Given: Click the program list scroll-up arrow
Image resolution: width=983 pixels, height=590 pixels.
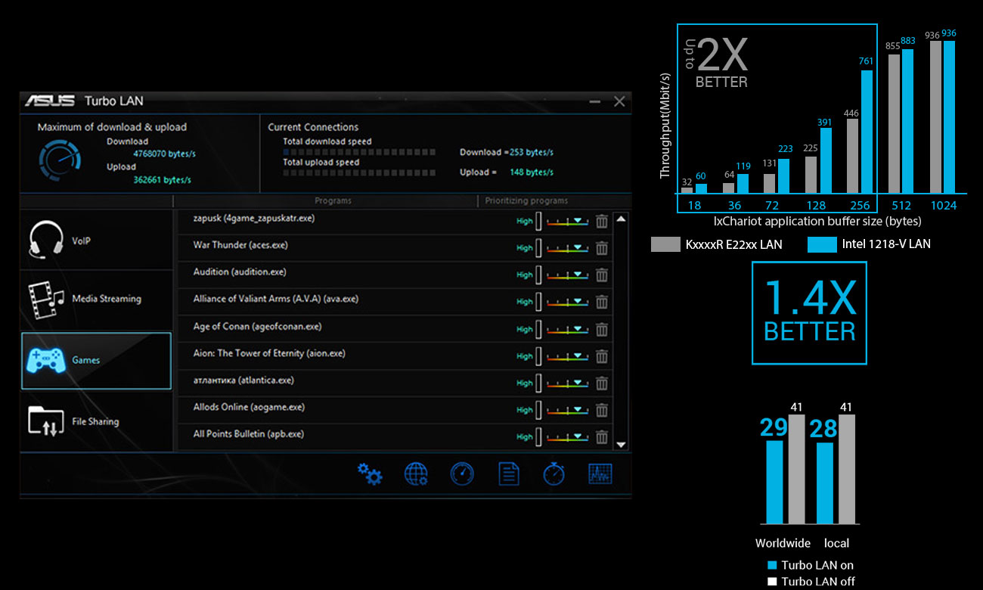Looking at the screenshot, I should pyautogui.click(x=622, y=219).
